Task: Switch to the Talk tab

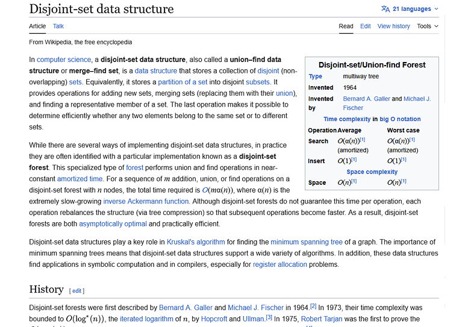Action: [58, 26]
